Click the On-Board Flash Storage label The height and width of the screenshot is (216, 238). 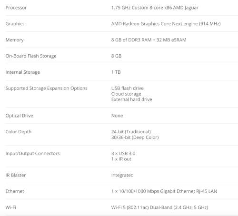(x=31, y=56)
